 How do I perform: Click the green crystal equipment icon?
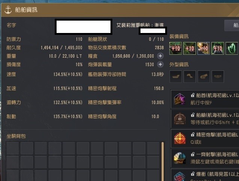tap(232, 48)
